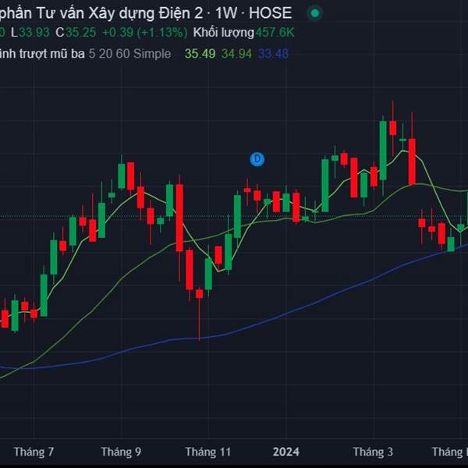The image size is (468, 468).
Task: Click the '2024' time axis label
Action: [x=286, y=452]
